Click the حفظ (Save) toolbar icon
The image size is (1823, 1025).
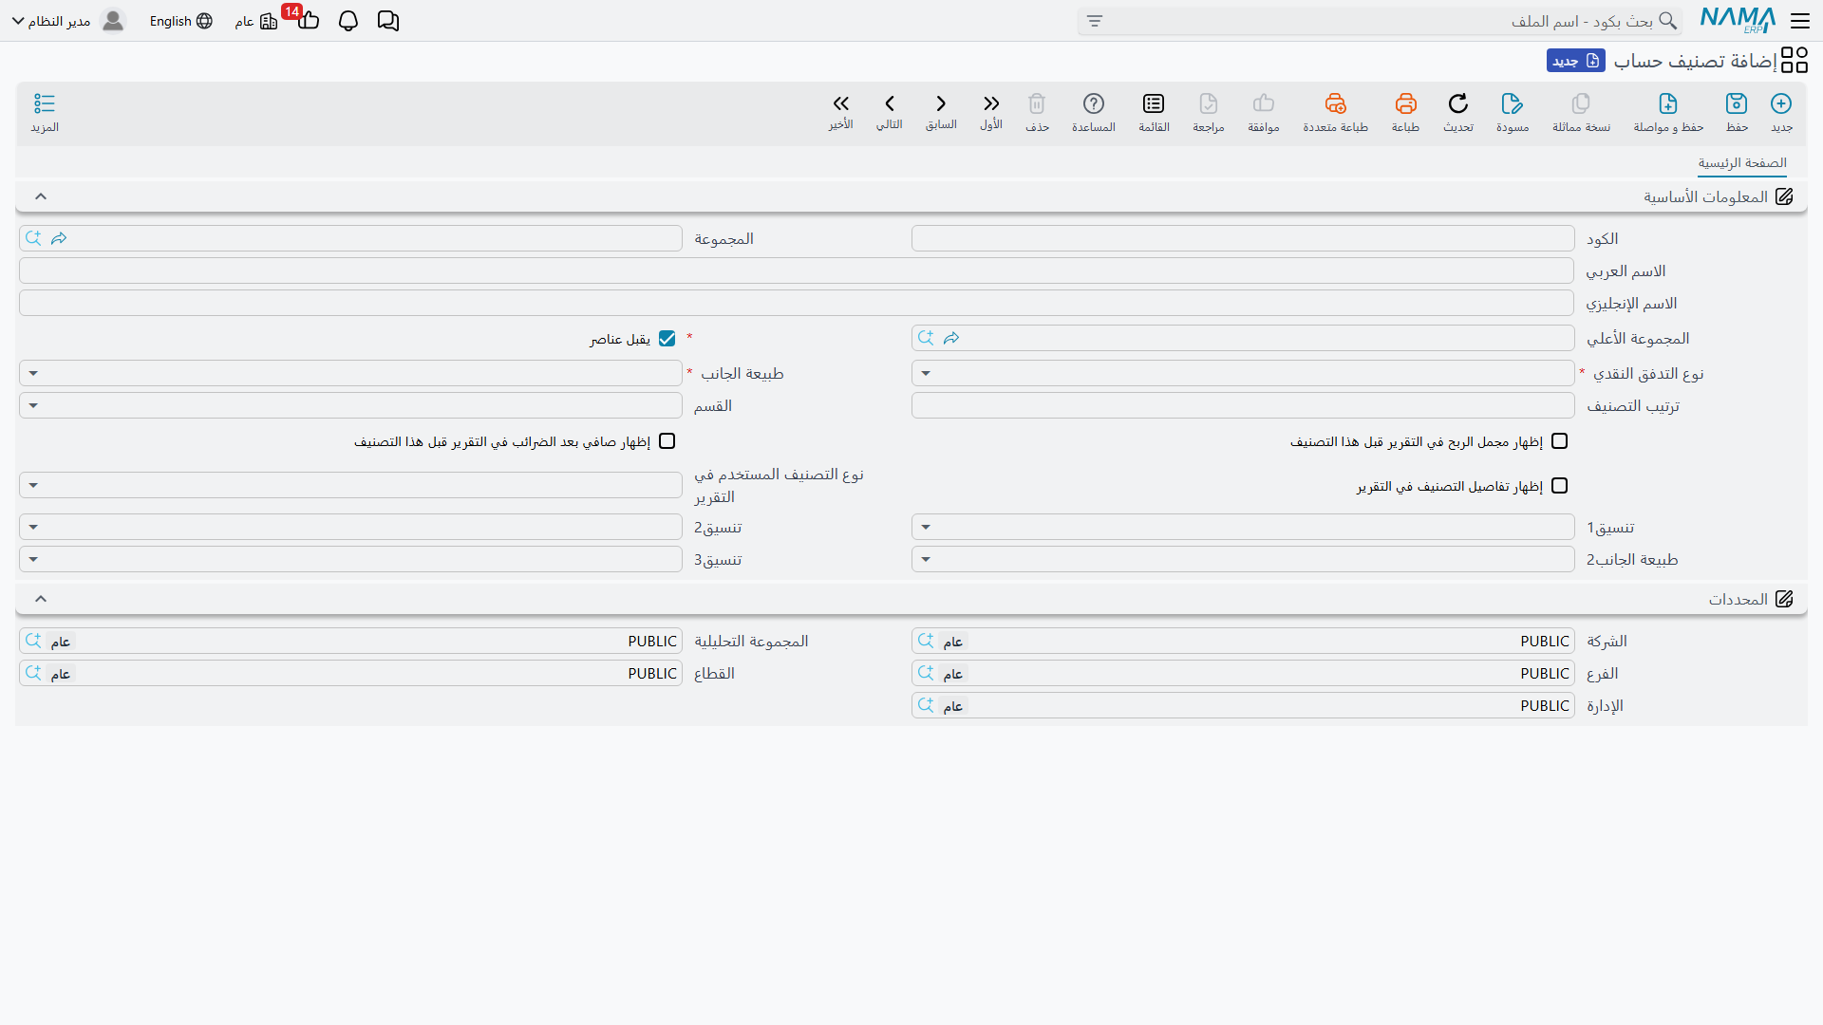coord(1737,103)
